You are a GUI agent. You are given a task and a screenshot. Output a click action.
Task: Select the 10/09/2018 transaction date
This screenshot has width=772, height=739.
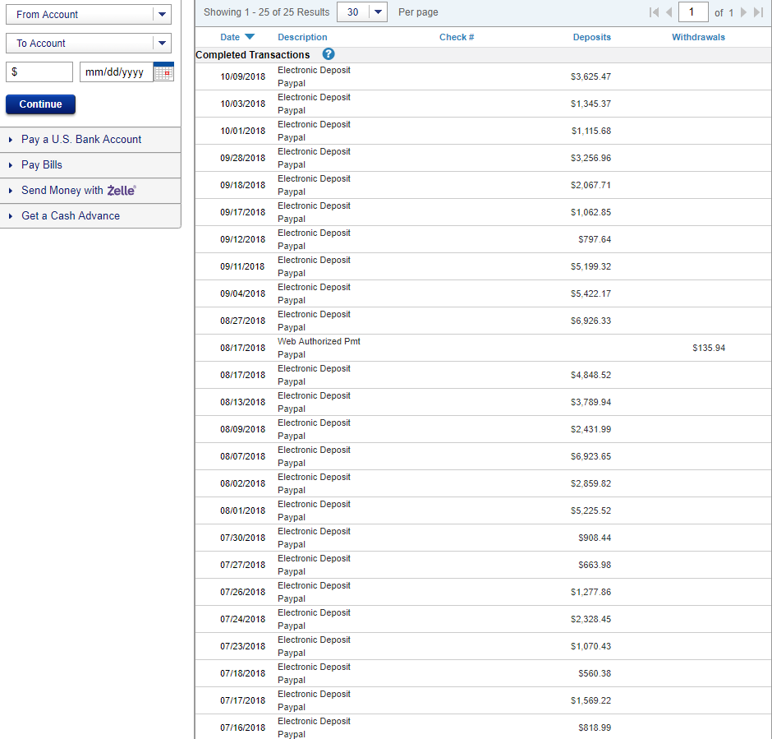(243, 76)
